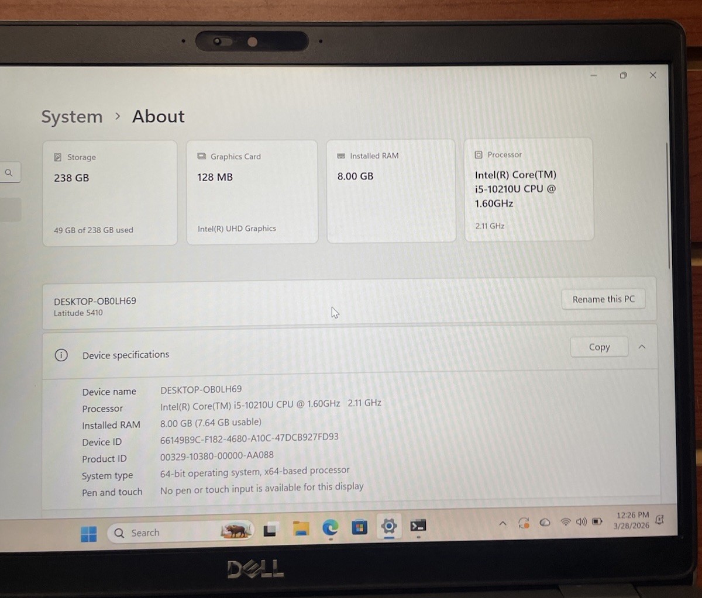Click the DESKTOP-OB0LH69 PC name heading
Viewport: 702px width, 598px height.
pos(95,301)
